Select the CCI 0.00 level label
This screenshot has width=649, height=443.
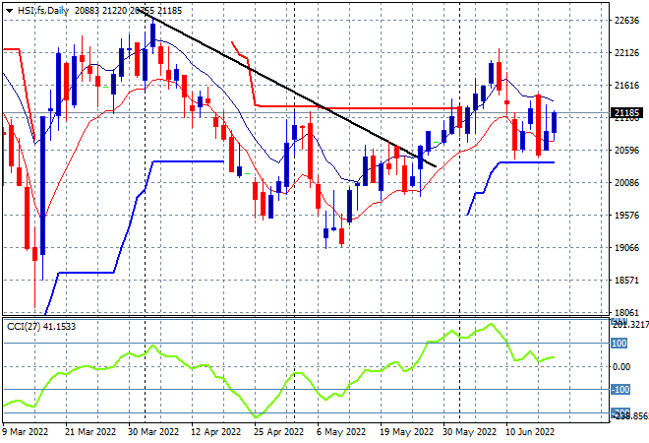point(621,367)
